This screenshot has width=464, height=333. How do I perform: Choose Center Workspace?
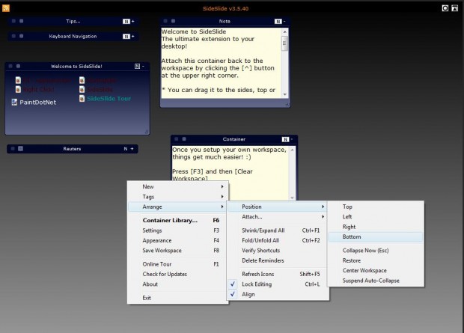(x=376, y=271)
